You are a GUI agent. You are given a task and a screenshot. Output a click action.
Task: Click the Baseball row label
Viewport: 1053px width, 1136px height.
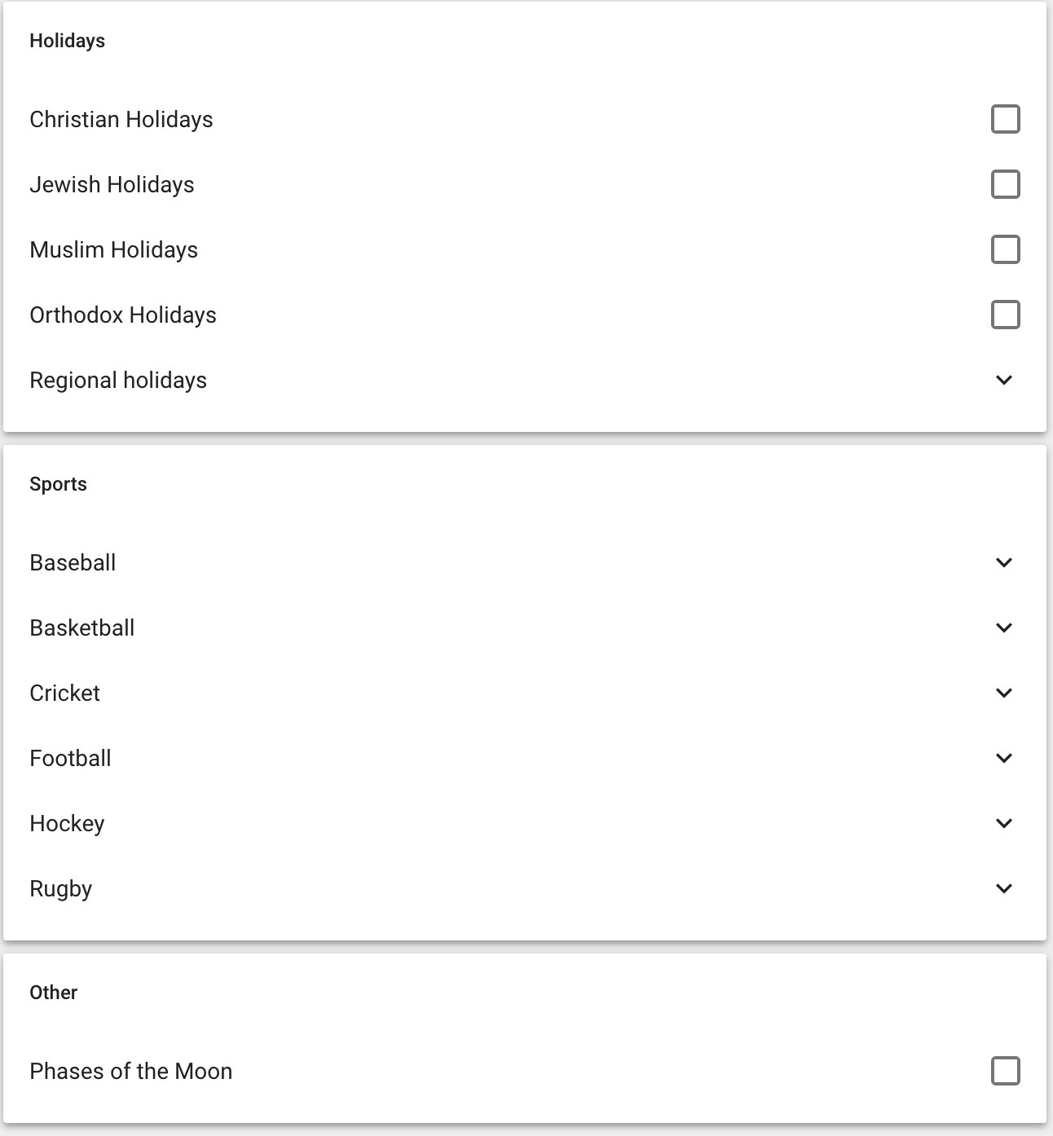73,562
